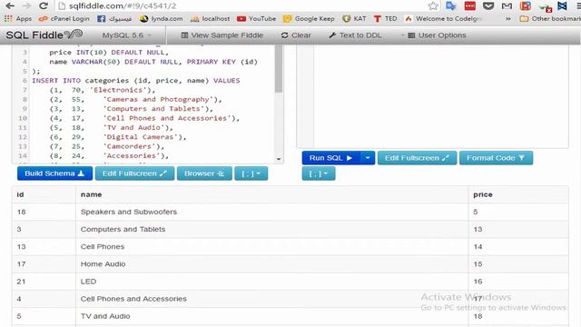581x327 pixels.
Task: Click the Clear menu item
Action: [x=296, y=35]
